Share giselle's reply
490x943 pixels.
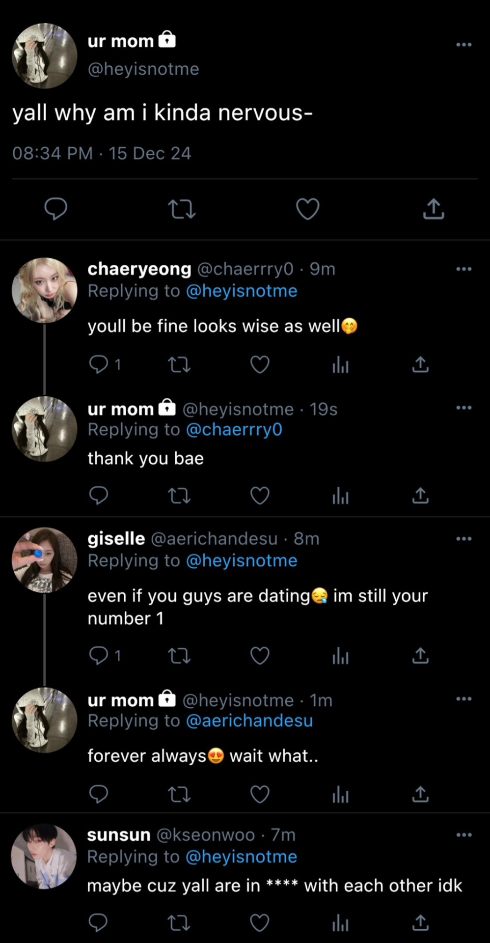(420, 656)
